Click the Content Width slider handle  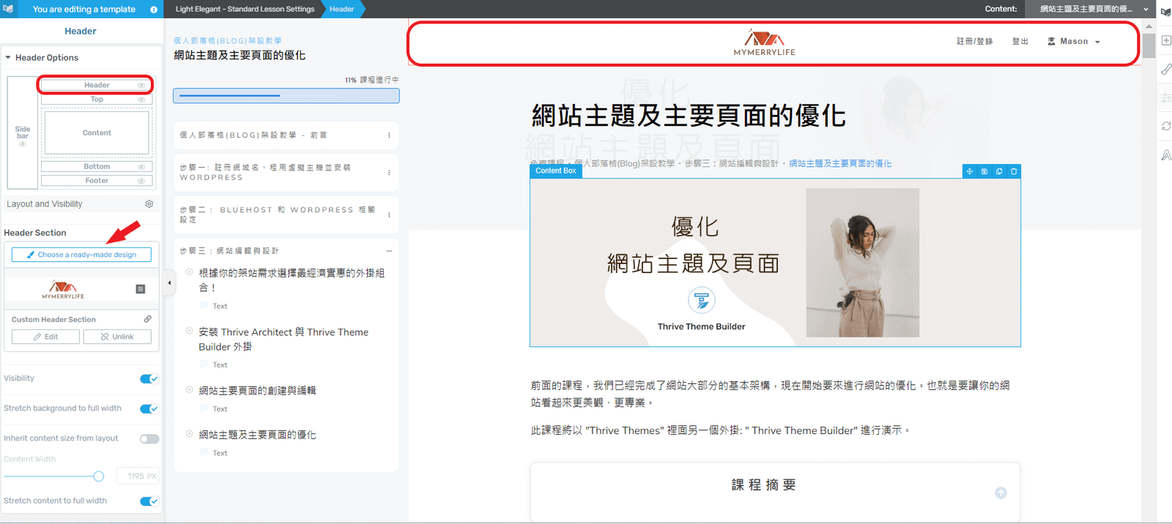tap(99, 476)
